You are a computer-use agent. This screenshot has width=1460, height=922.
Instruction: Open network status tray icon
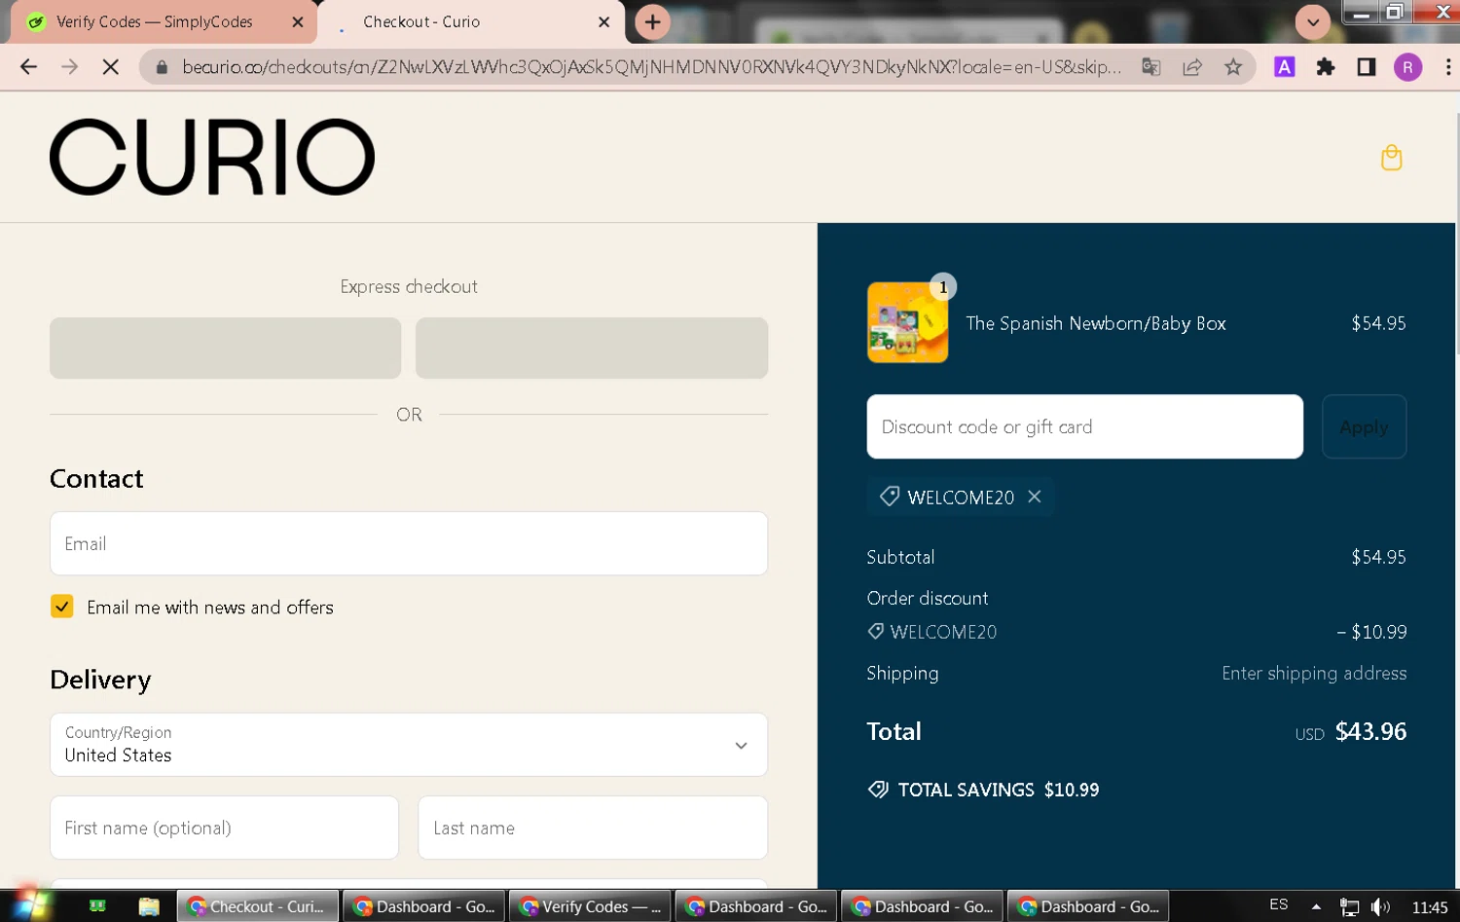pyautogui.click(x=1349, y=906)
